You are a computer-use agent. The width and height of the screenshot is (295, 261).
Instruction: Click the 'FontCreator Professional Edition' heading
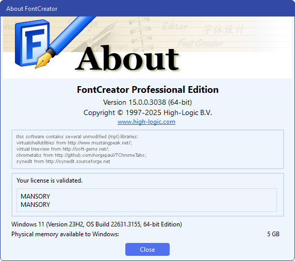click(147, 90)
